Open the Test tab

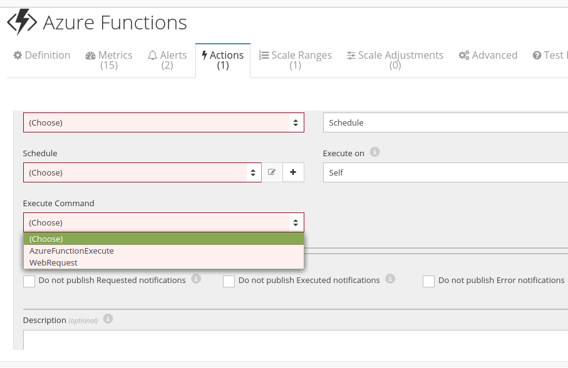point(550,56)
